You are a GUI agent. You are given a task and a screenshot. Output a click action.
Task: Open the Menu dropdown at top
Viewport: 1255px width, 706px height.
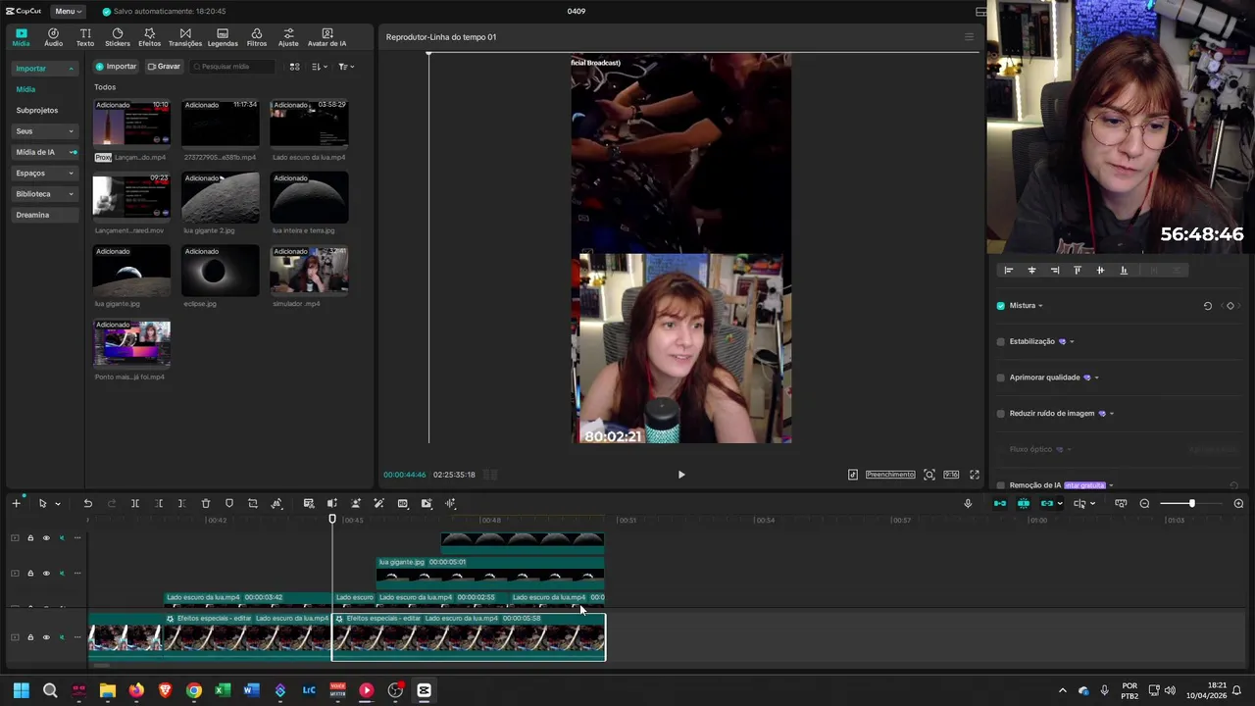68,11
